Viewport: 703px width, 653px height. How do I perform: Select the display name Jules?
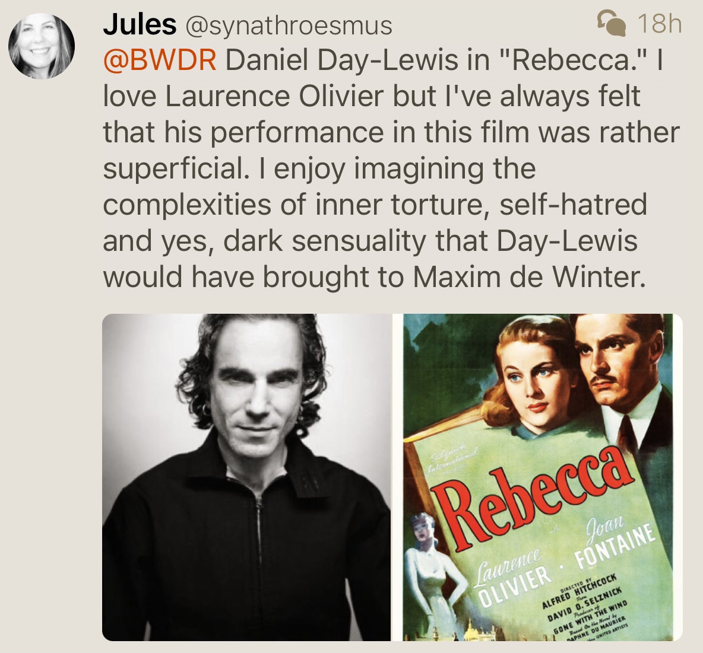point(140,24)
